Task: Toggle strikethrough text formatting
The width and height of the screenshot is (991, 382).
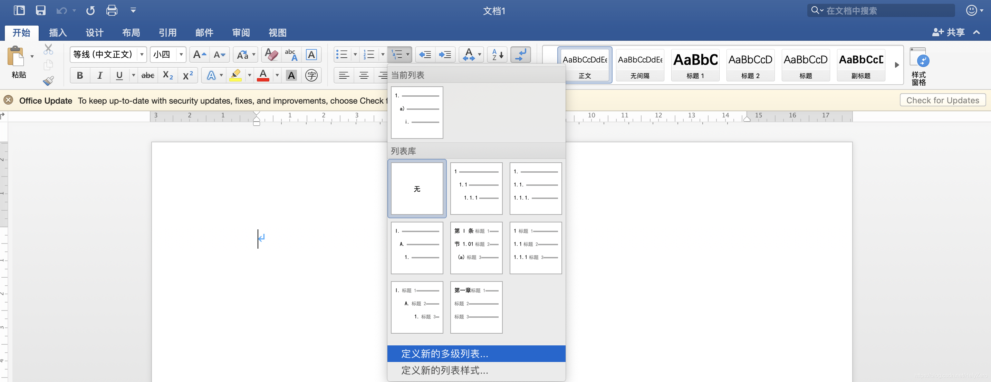Action: (x=148, y=75)
